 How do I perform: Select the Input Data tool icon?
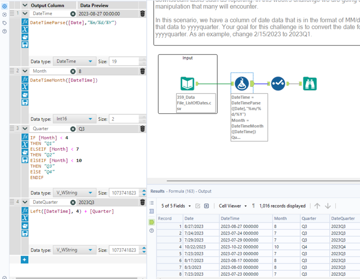(x=187, y=84)
